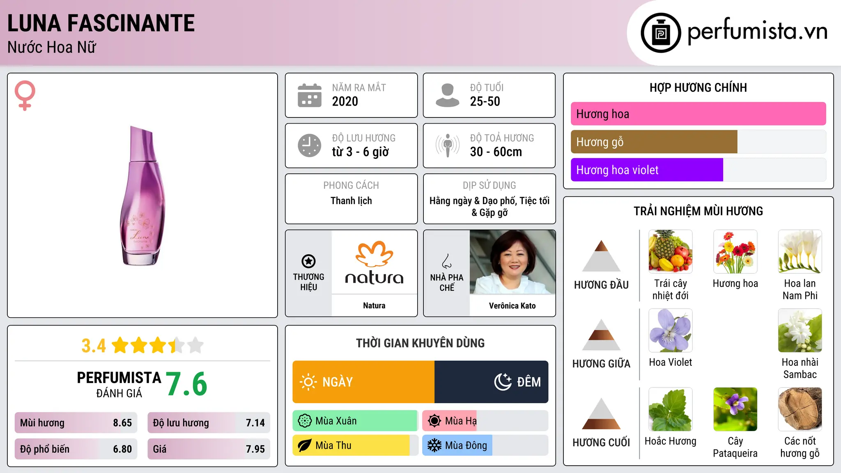Click the Natura brand name caption

click(x=374, y=305)
